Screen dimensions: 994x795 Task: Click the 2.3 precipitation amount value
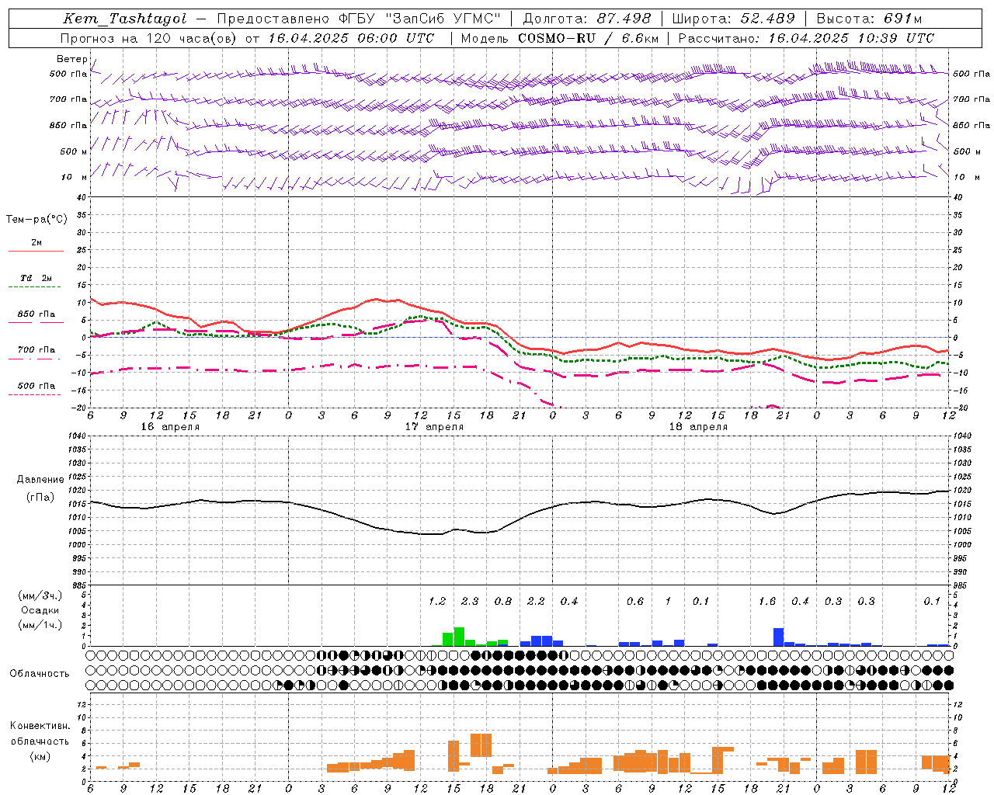pos(470,601)
